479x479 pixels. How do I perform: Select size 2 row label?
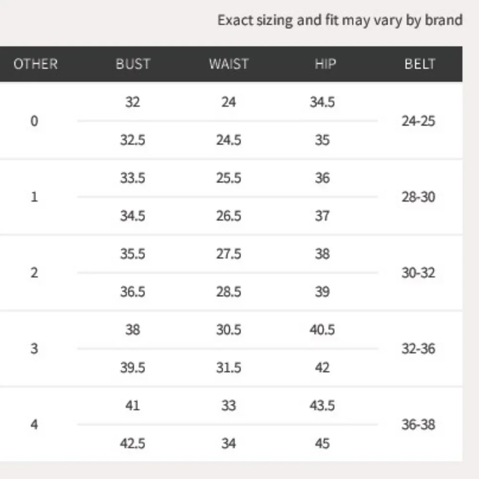(34, 273)
